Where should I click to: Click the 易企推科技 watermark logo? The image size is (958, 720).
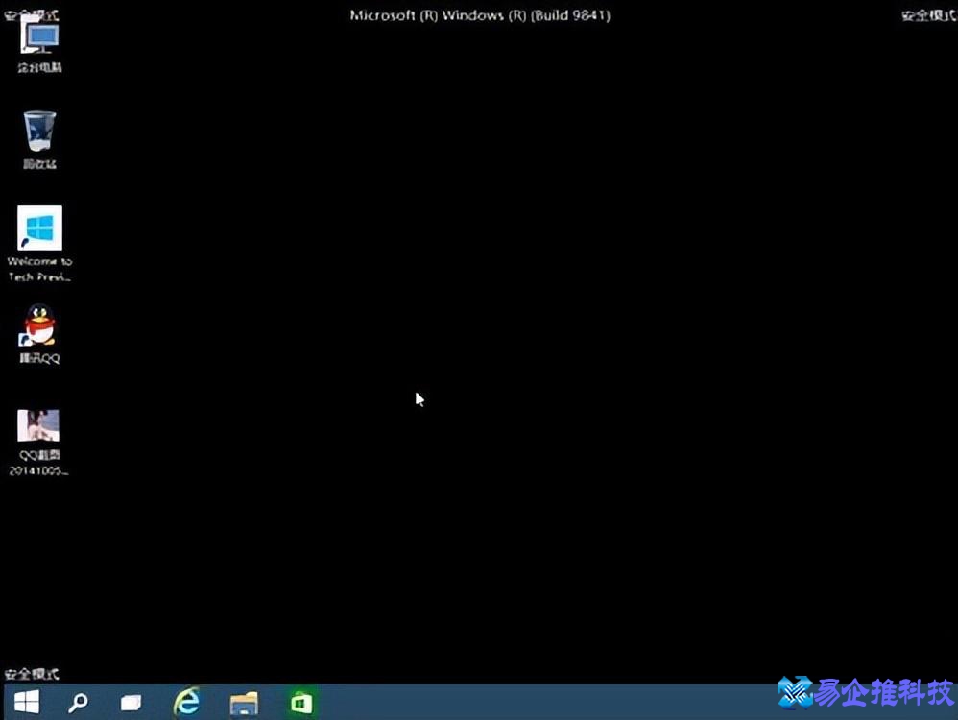[865, 691]
